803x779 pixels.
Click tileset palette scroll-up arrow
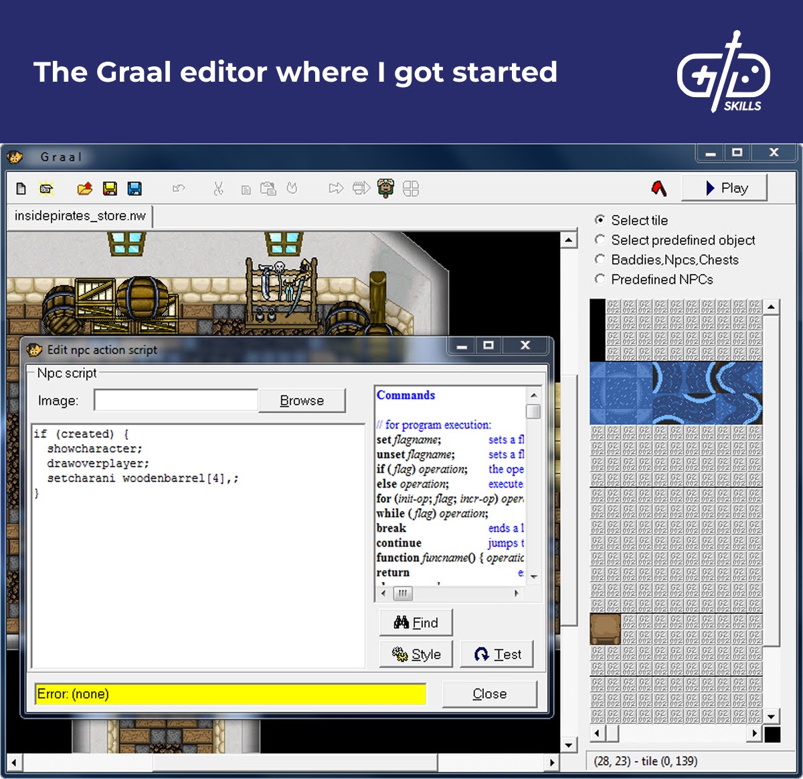coord(772,307)
